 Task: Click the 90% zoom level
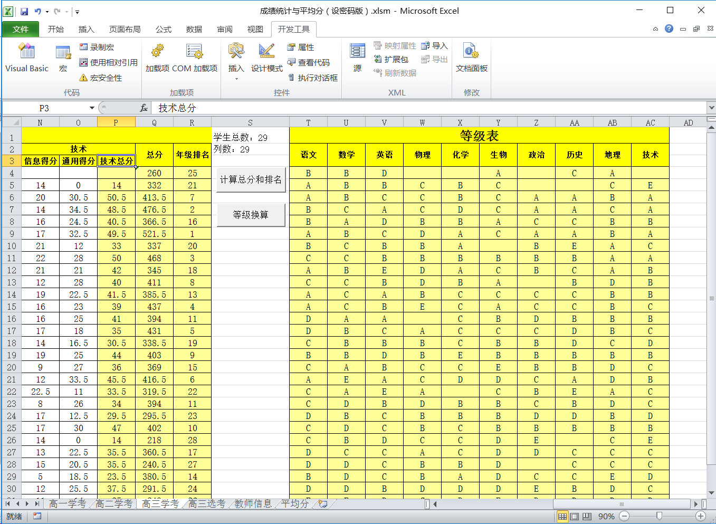[606, 517]
